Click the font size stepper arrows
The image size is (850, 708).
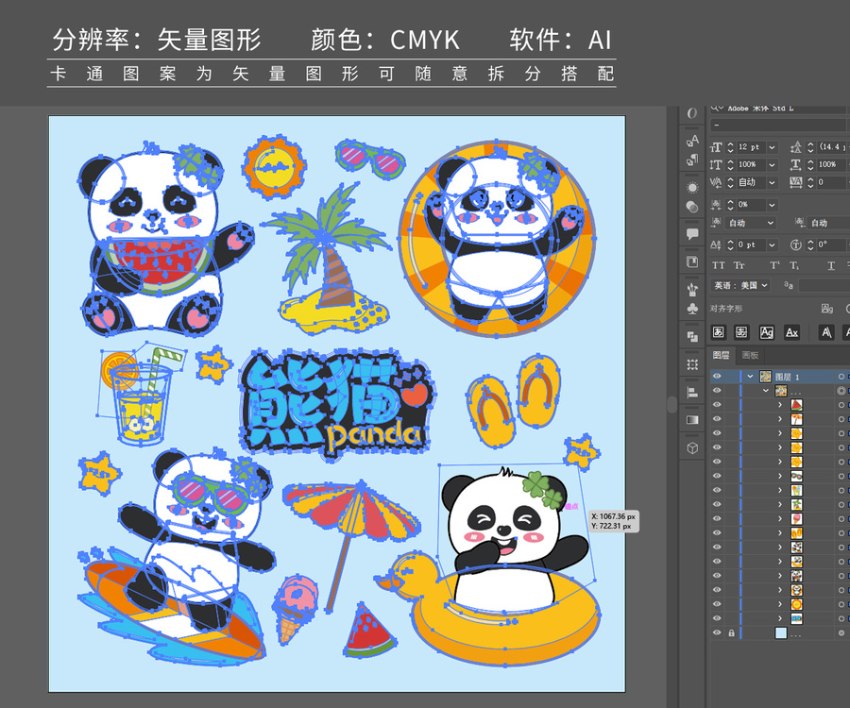pyautogui.click(x=730, y=147)
